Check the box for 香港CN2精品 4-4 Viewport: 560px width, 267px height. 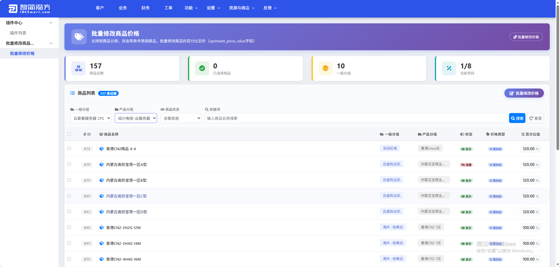click(69, 148)
